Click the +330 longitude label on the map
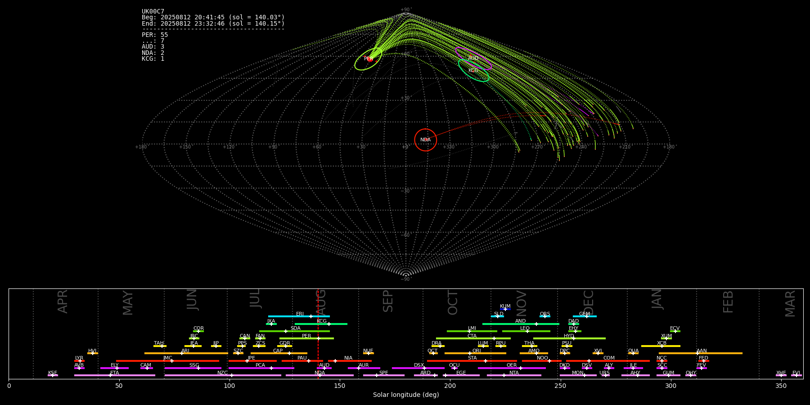Image resolution: width=810 pixels, height=405 pixels. 449,147
